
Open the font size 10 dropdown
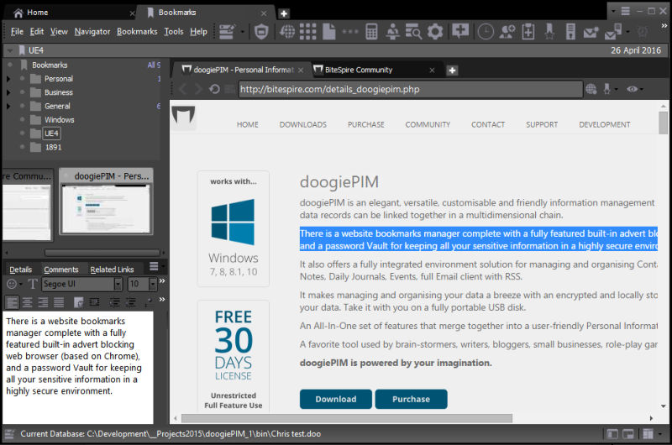[153, 284]
